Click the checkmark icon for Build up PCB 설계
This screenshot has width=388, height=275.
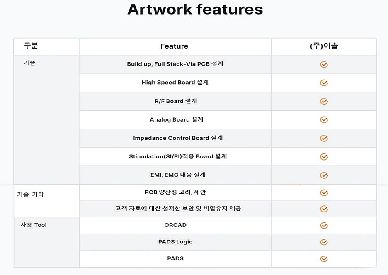point(324,64)
